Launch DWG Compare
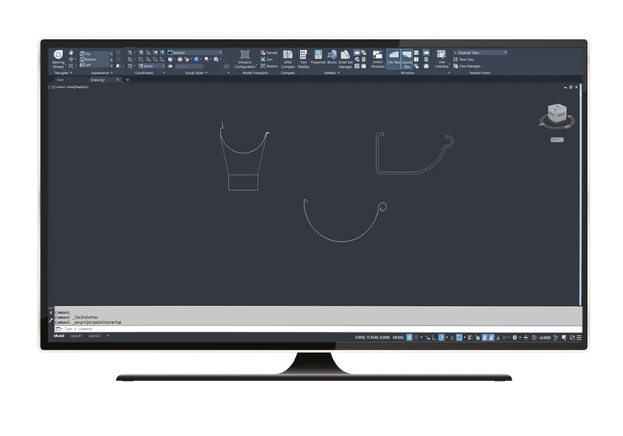The image size is (623, 436). click(x=287, y=57)
